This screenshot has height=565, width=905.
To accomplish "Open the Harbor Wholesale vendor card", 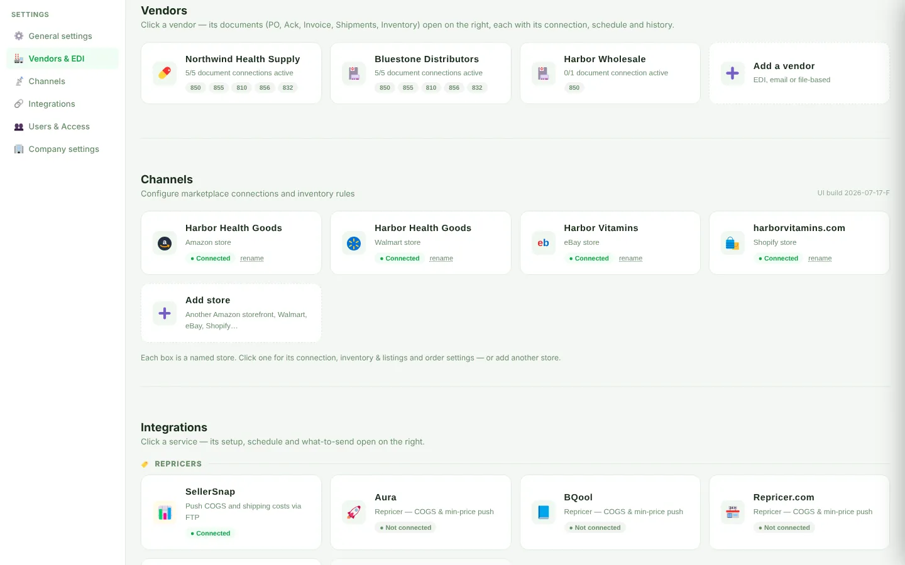I will tap(610, 73).
